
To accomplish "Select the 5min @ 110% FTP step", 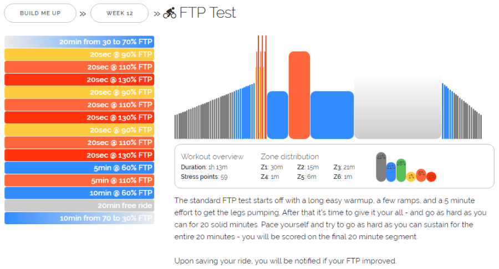I will (79, 180).
